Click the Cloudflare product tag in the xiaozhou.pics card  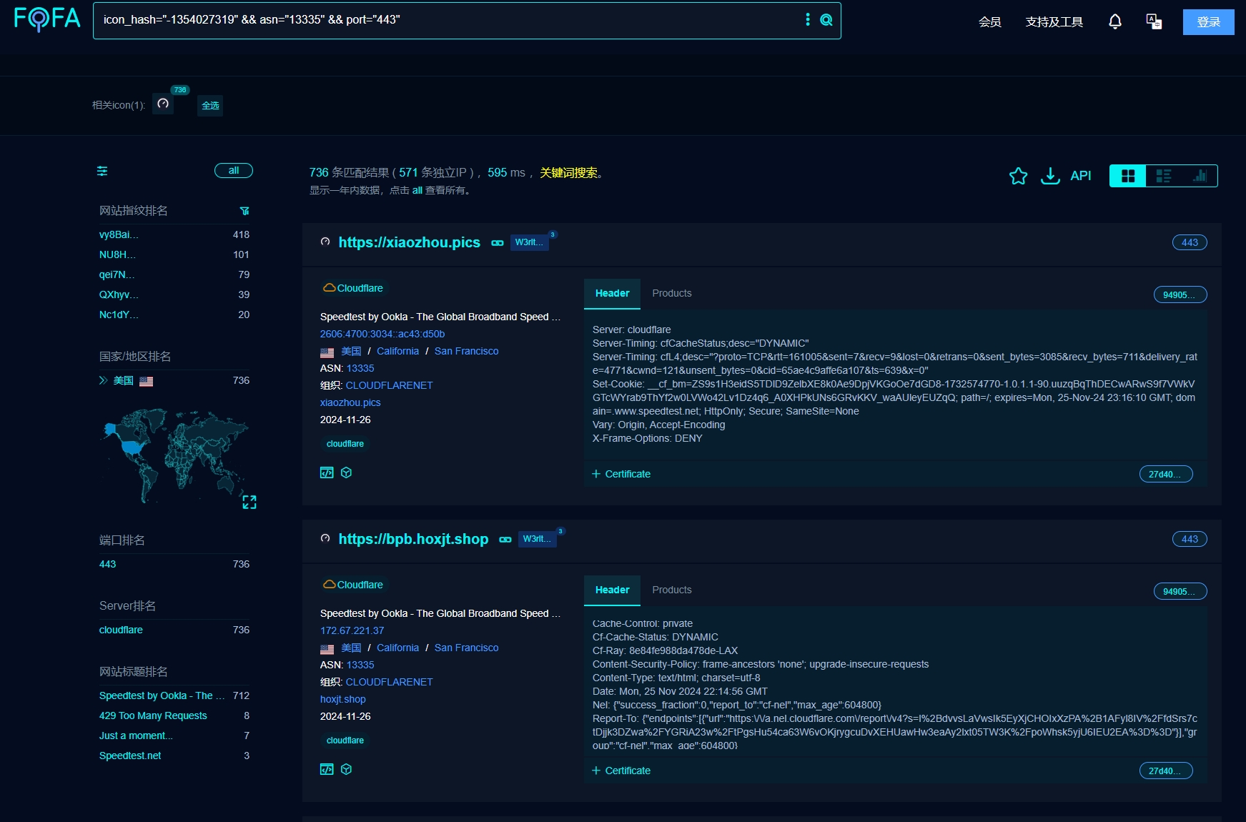click(354, 288)
